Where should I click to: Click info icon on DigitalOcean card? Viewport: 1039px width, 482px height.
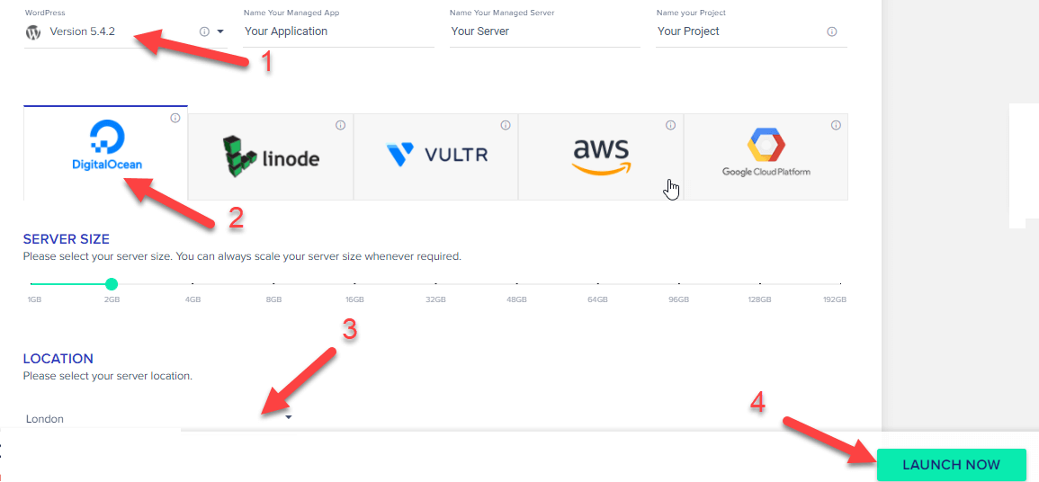tap(175, 118)
